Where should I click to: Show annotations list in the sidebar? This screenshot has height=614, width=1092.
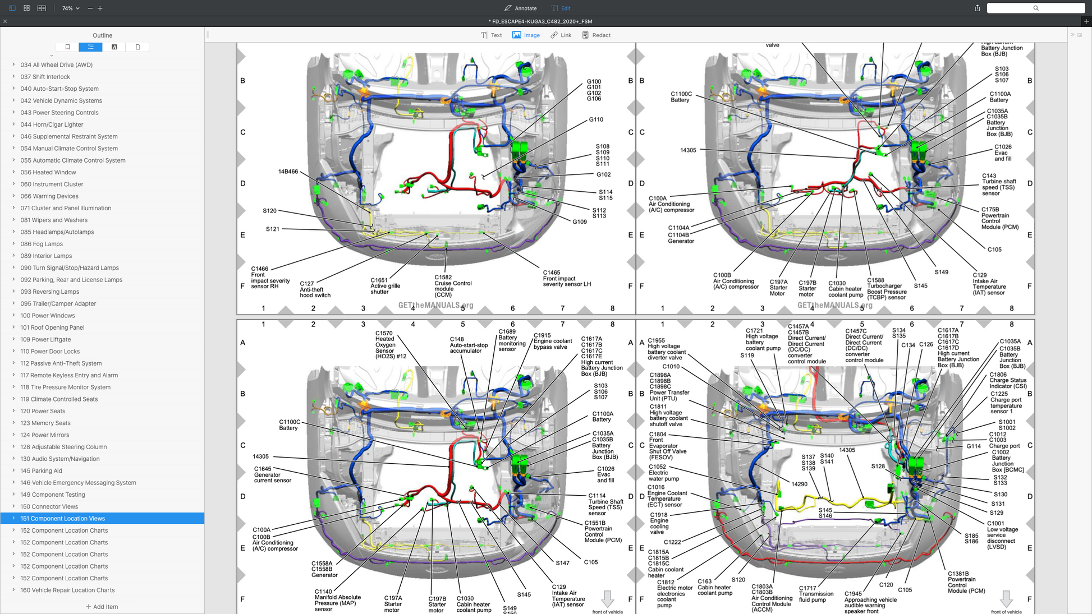click(114, 47)
